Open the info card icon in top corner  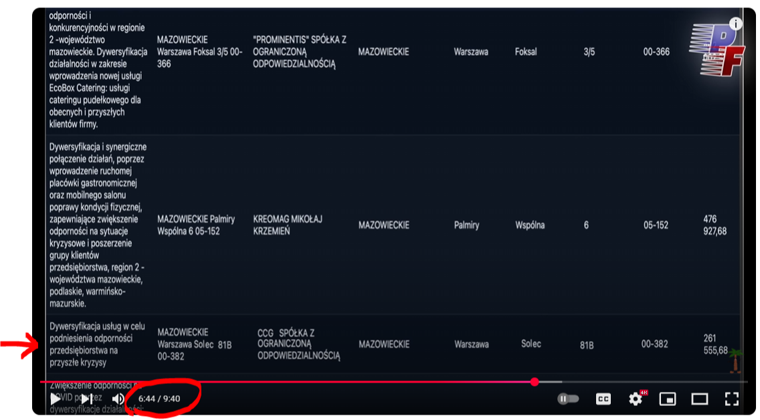735,24
